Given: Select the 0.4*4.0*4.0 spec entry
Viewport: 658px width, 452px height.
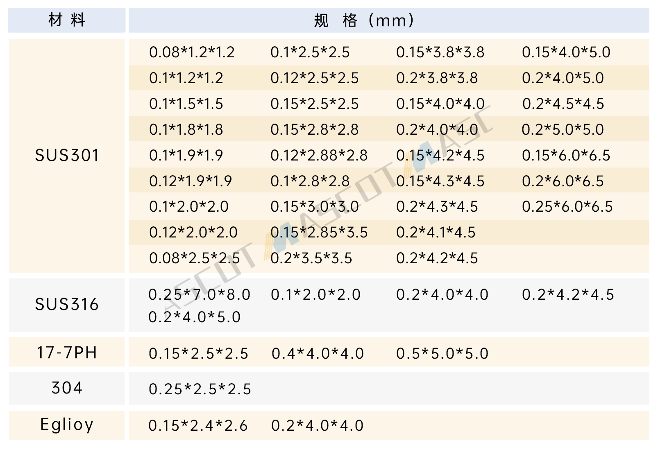Looking at the screenshot, I should click(x=318, y=354).
